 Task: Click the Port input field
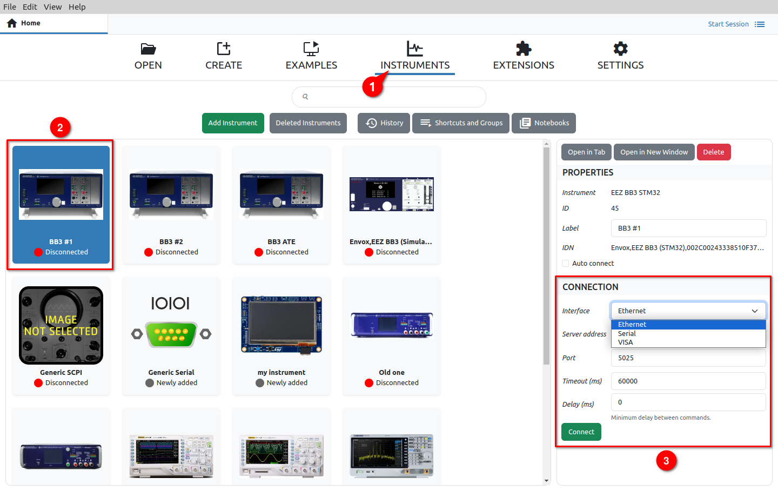(x=688, y=358)
